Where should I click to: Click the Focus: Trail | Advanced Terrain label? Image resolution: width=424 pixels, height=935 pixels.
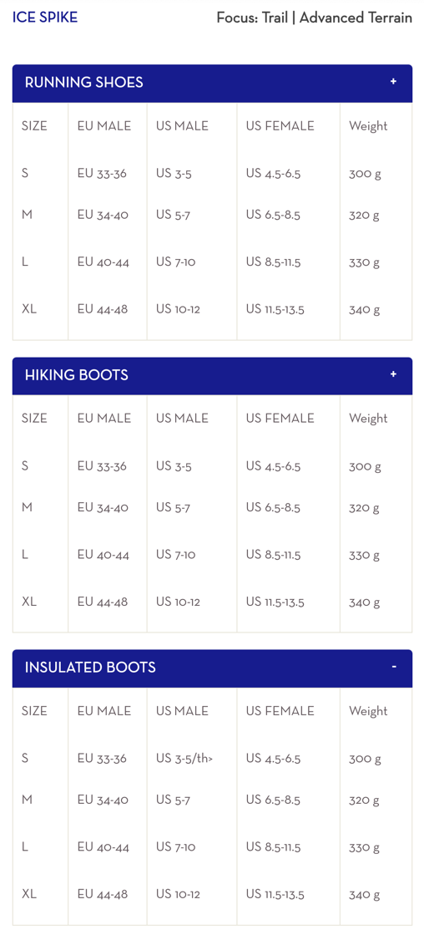tap(315, 18)
